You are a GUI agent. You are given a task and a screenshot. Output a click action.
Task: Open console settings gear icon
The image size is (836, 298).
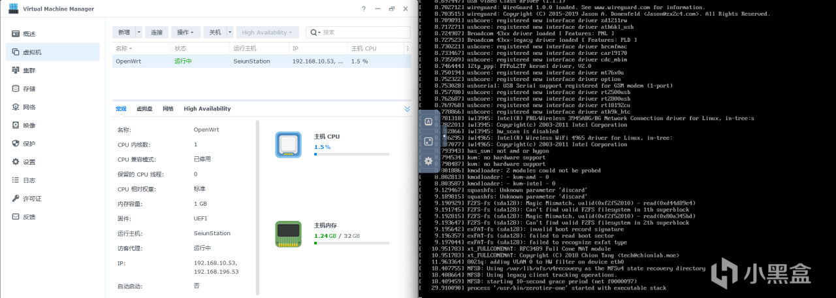tap(428, 161)
